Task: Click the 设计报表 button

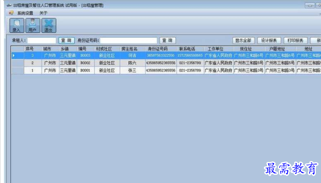Action: [269, 40]
